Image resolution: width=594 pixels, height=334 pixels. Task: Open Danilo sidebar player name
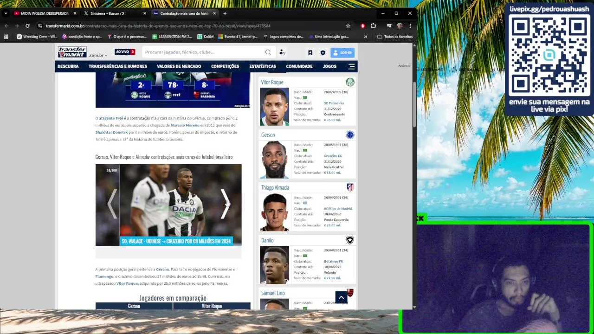(x=267, y=240)
